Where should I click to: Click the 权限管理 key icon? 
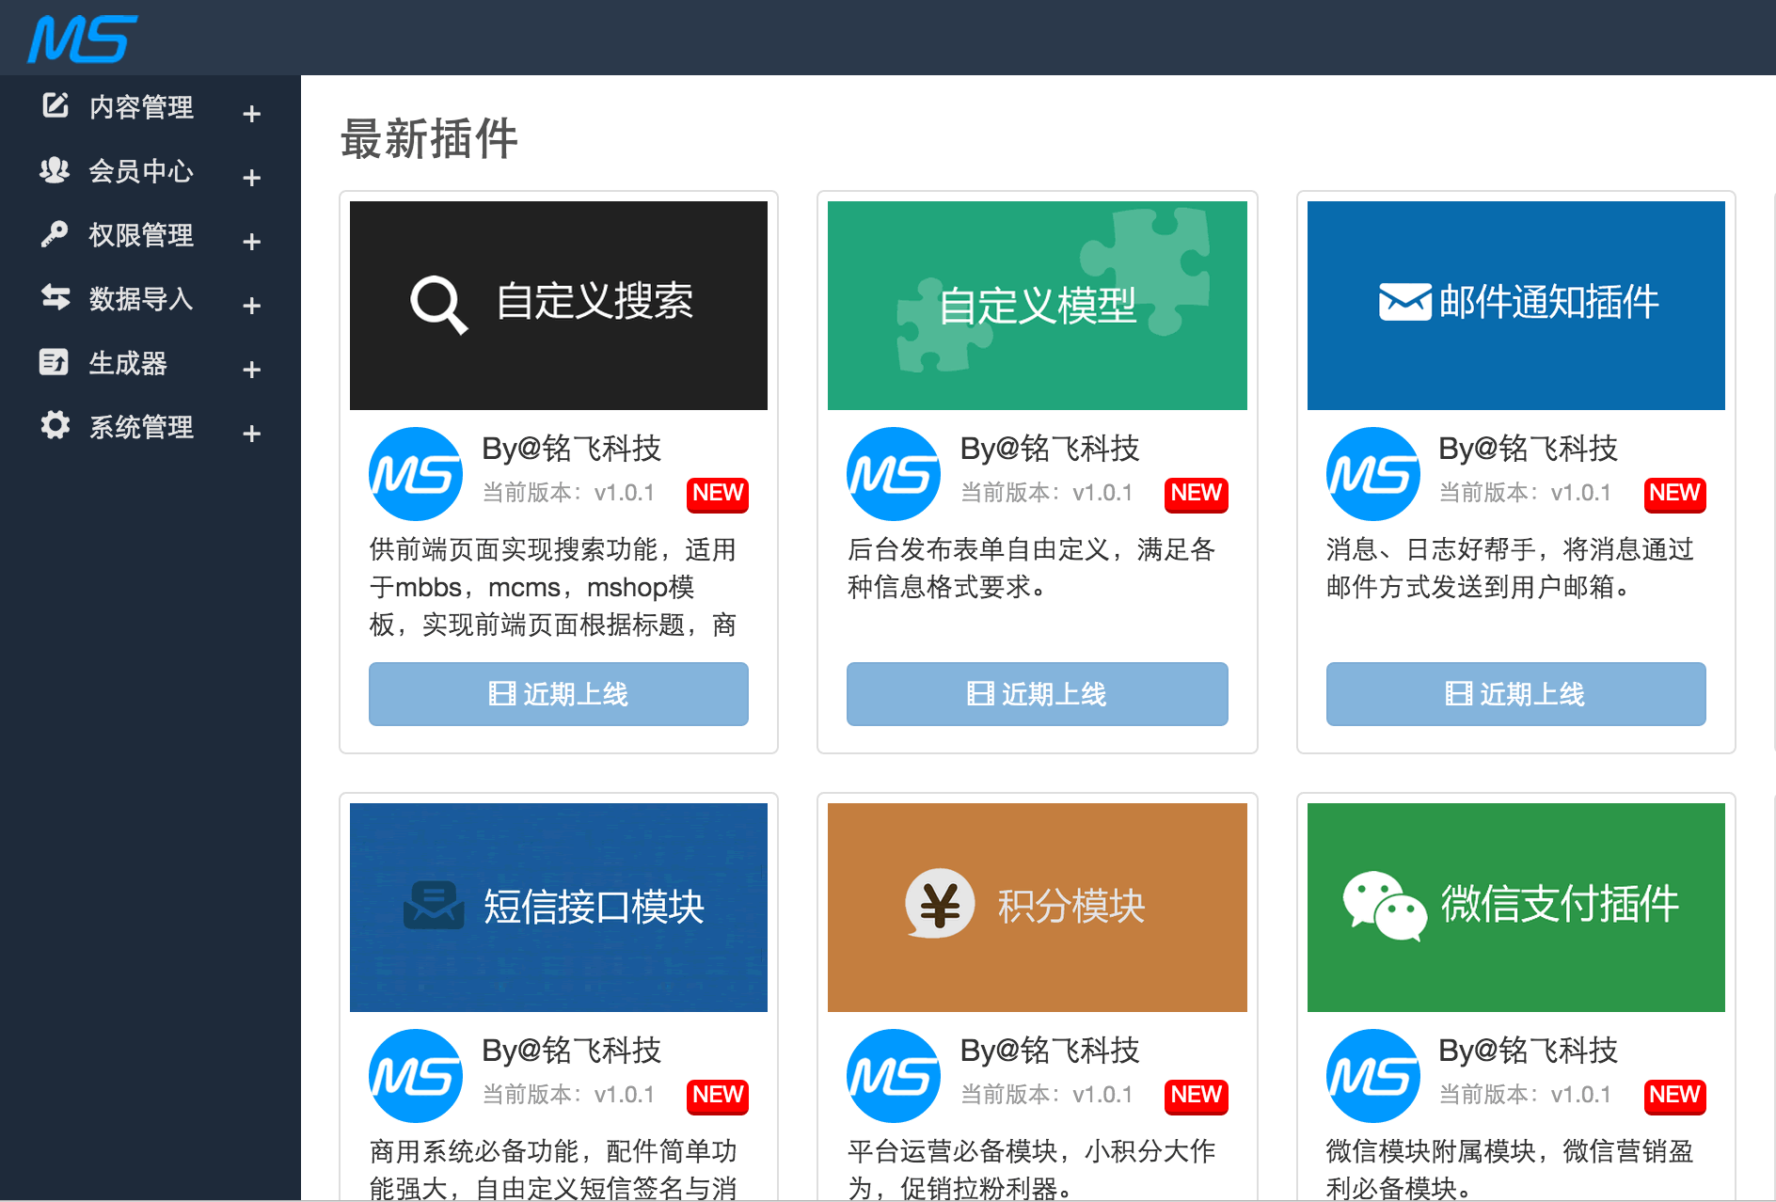tap(55, 233)
